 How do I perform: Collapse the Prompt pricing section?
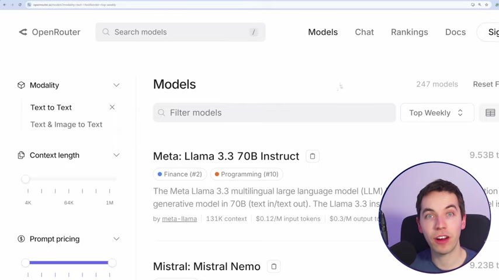click(116, 239)
